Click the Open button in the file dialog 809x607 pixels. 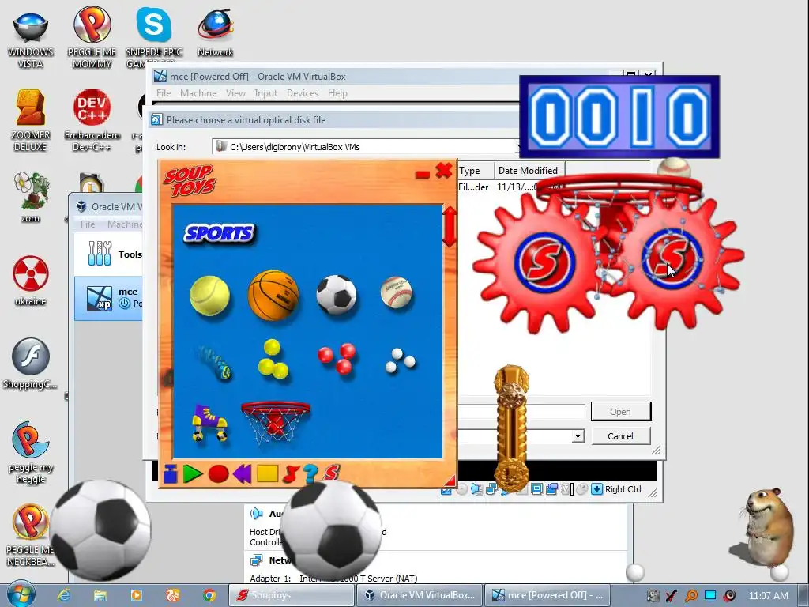(x=621, y=411)
